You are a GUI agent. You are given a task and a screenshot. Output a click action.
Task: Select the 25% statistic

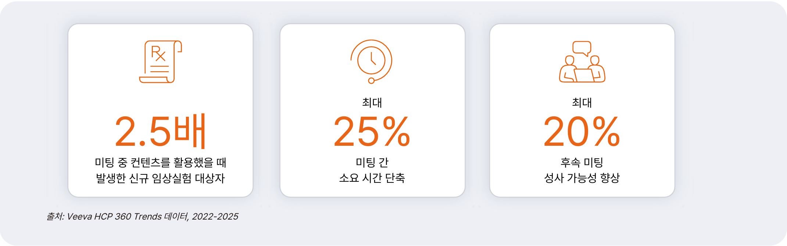coord(372,131)
